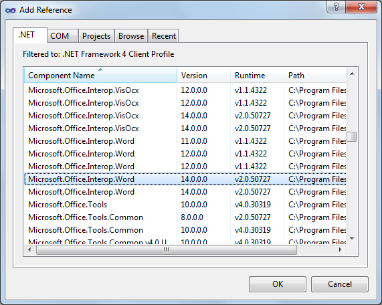Show the Recent tab
The width and height of the screenshot is (382, 305).
(x=163, y=36)
